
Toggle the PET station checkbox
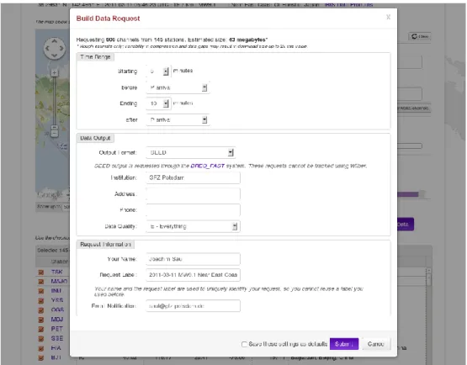click(41, 329)
